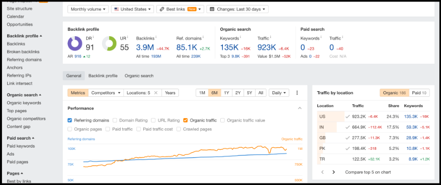Image resolution: width=441 pixels, height=185 pixels.
Task: Select the All time range
Action: pyautogui.click(x=261, y=93)
